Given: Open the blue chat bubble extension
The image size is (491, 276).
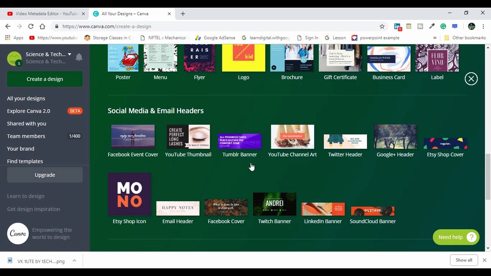Looking at the screenshot, I should (x=455, y=26).
